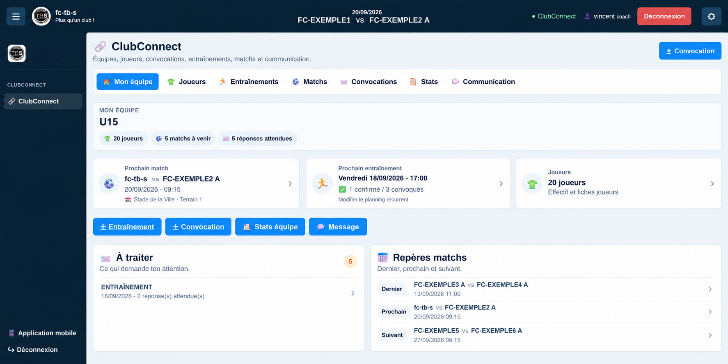Open the Communication tab
Viewport: 728px width, 364px height.
483,82
